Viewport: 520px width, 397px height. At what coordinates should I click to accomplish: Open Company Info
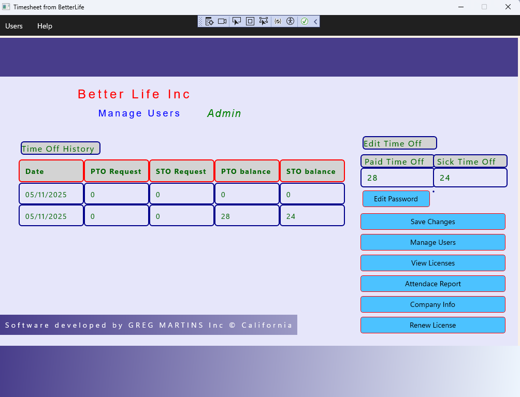tap(432, 304)
